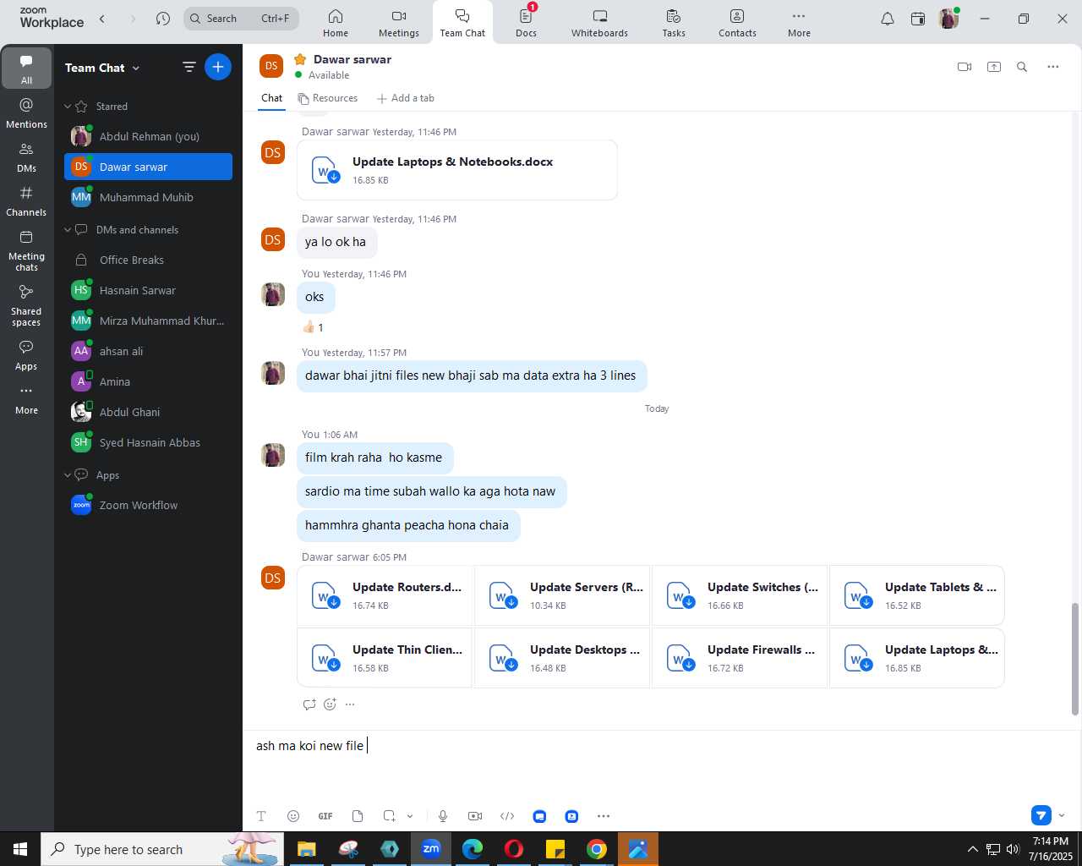
Task: Go back with the navigation arrow
Action: (x=102, y=19)
